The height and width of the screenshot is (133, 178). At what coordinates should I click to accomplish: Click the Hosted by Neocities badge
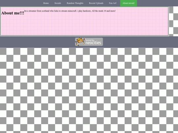coord(89,42)
